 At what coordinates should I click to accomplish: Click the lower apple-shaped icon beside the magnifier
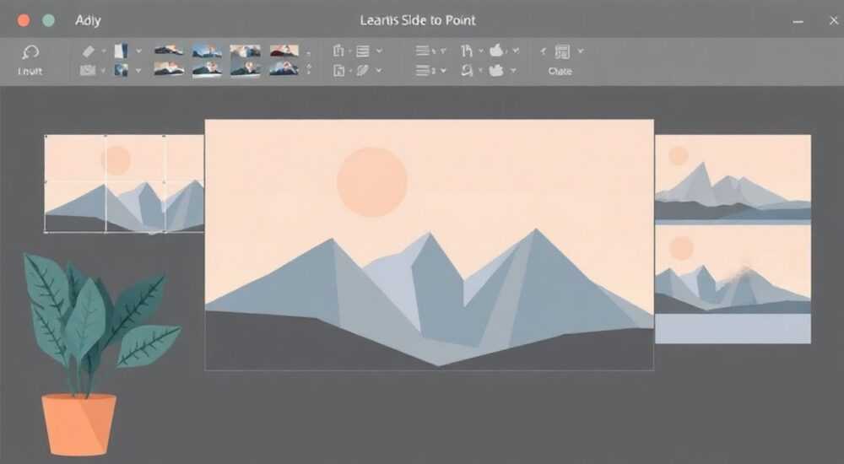coord(496,71)
